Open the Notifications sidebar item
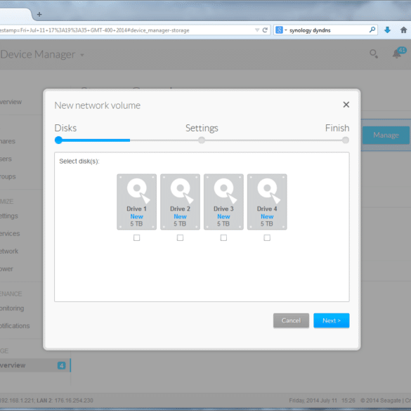This screenshot has height=411, width=411. tap(15, 326)
